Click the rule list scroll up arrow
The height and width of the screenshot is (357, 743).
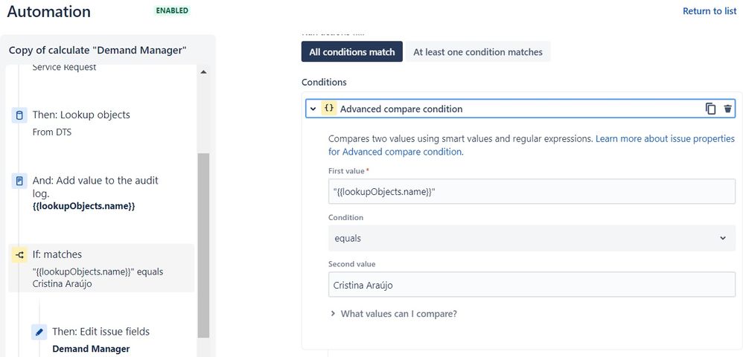pos(203,72)
